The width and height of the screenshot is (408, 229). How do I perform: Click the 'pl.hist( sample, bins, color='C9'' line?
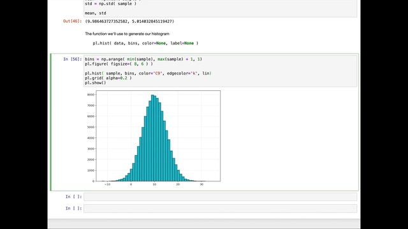click(x=148, y=74)
